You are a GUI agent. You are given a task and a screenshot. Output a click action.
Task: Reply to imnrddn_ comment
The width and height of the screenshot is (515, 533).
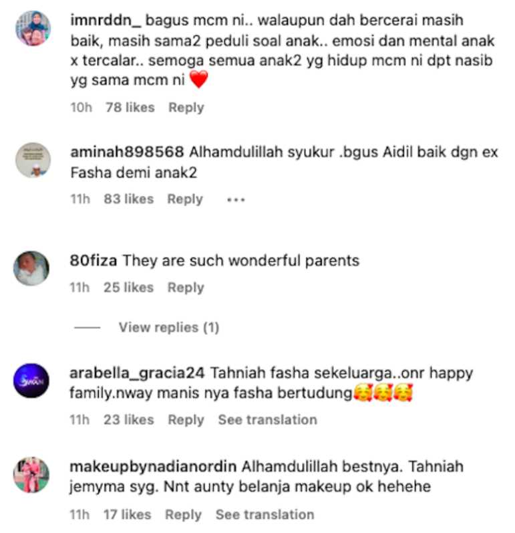click(186, 108)
